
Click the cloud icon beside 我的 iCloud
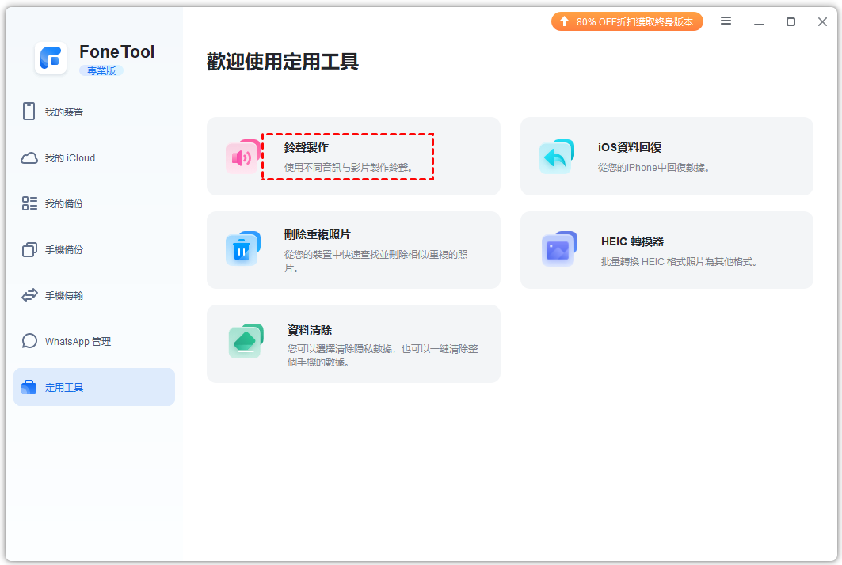coord(29,157)
